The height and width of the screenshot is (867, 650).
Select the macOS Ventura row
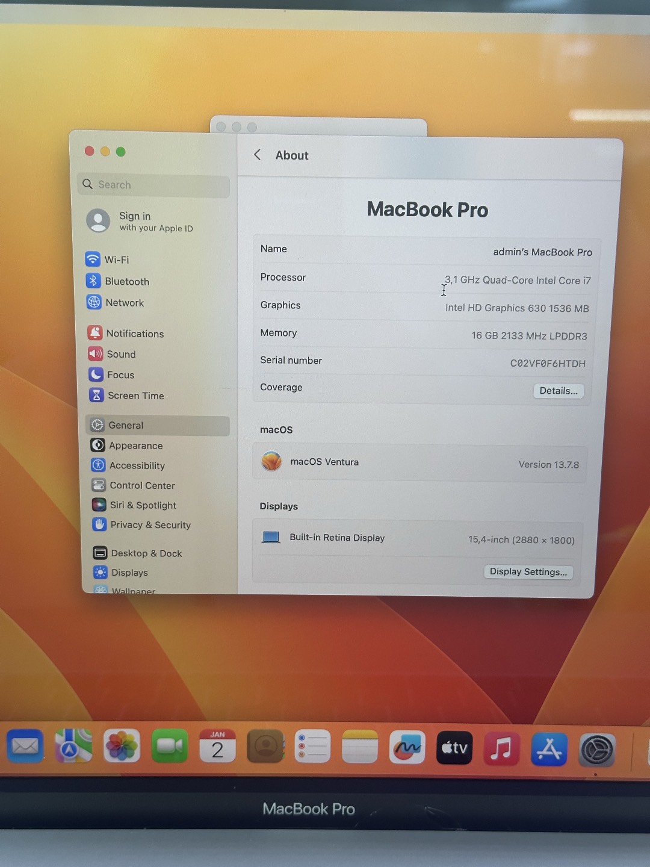pos(420,462)
